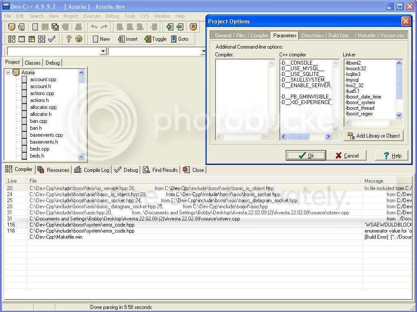This screenshot has height=312, width=417.
Task: Click the Ok button in Project Options
Action: pyautogui.click(x=305, y=155)
